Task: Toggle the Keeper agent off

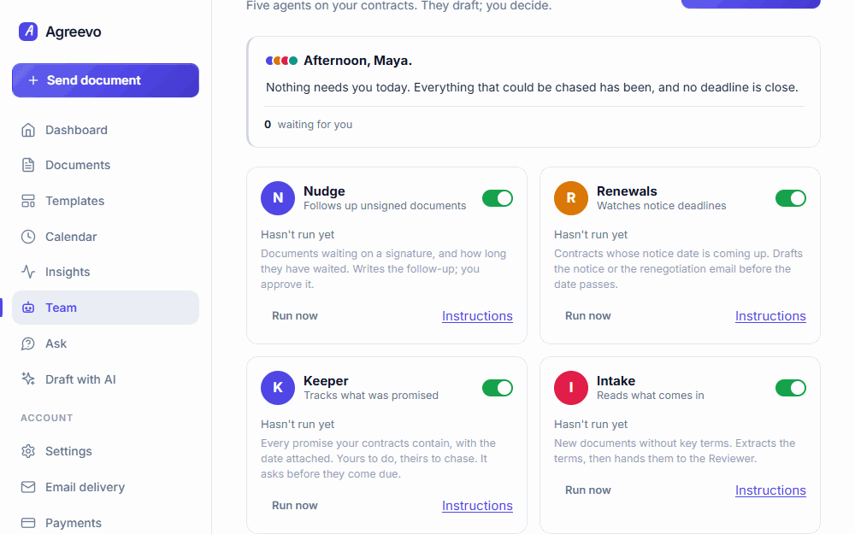Action: 498,388
